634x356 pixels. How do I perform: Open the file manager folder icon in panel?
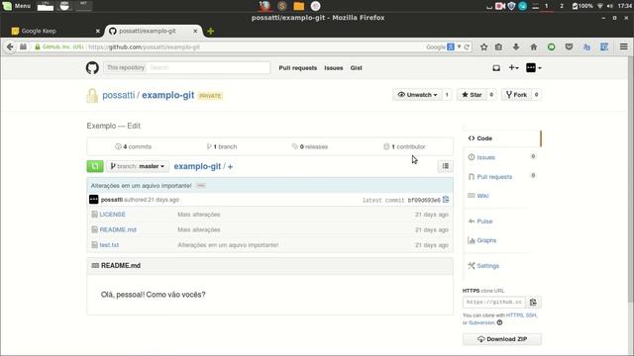[x=298, y=6]
